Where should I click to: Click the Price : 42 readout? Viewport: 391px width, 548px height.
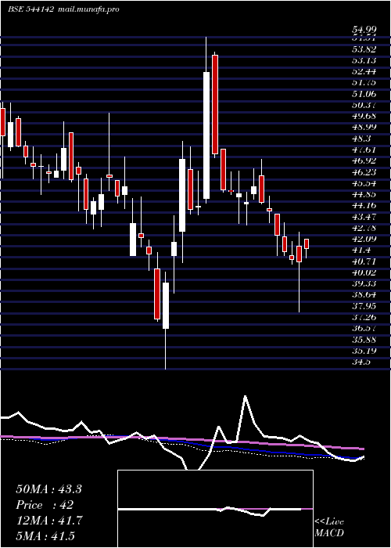[x=45, y=505]
